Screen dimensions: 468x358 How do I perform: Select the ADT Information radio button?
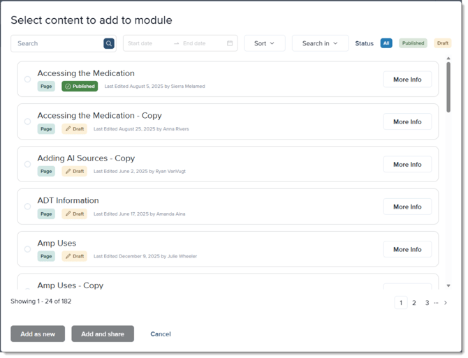point(27,207)
